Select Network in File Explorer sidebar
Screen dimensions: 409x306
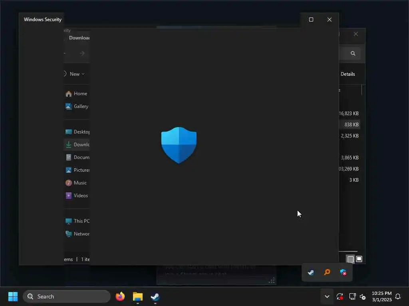tap(77, 233)
